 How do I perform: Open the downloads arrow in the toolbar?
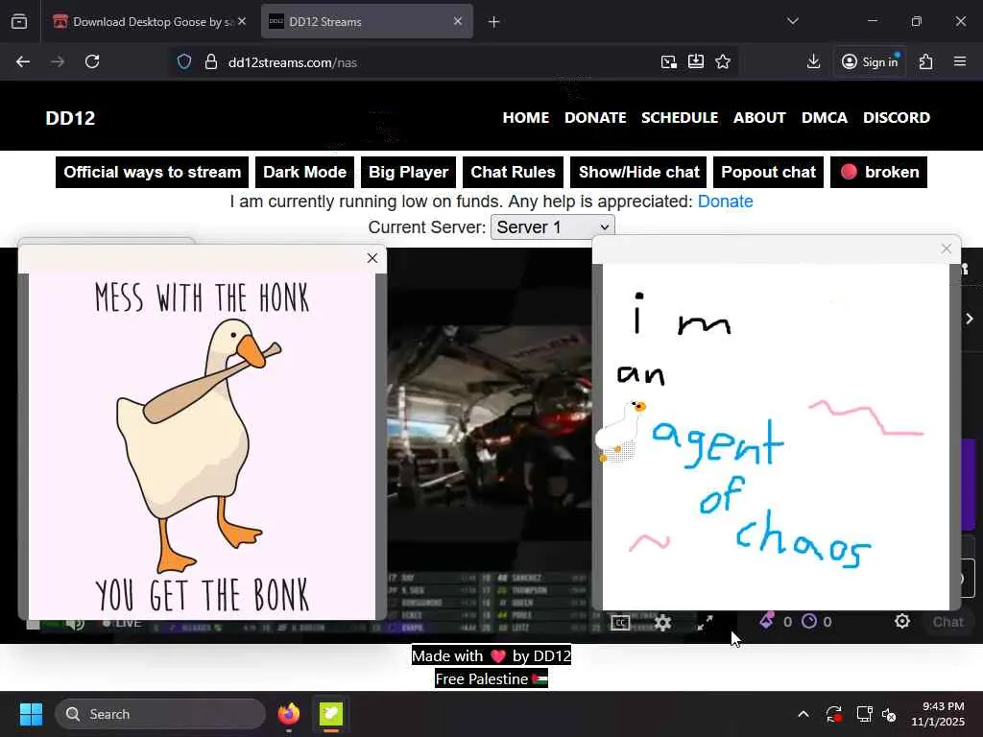pos(813,61)
